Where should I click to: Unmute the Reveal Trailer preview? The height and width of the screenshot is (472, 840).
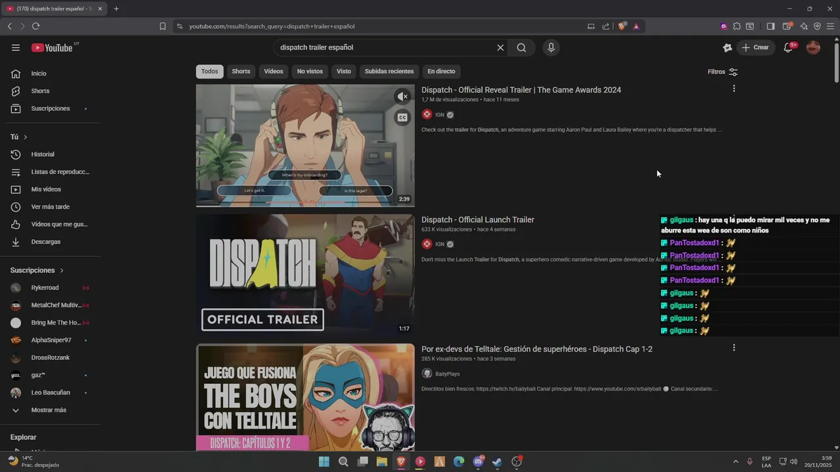402,96
